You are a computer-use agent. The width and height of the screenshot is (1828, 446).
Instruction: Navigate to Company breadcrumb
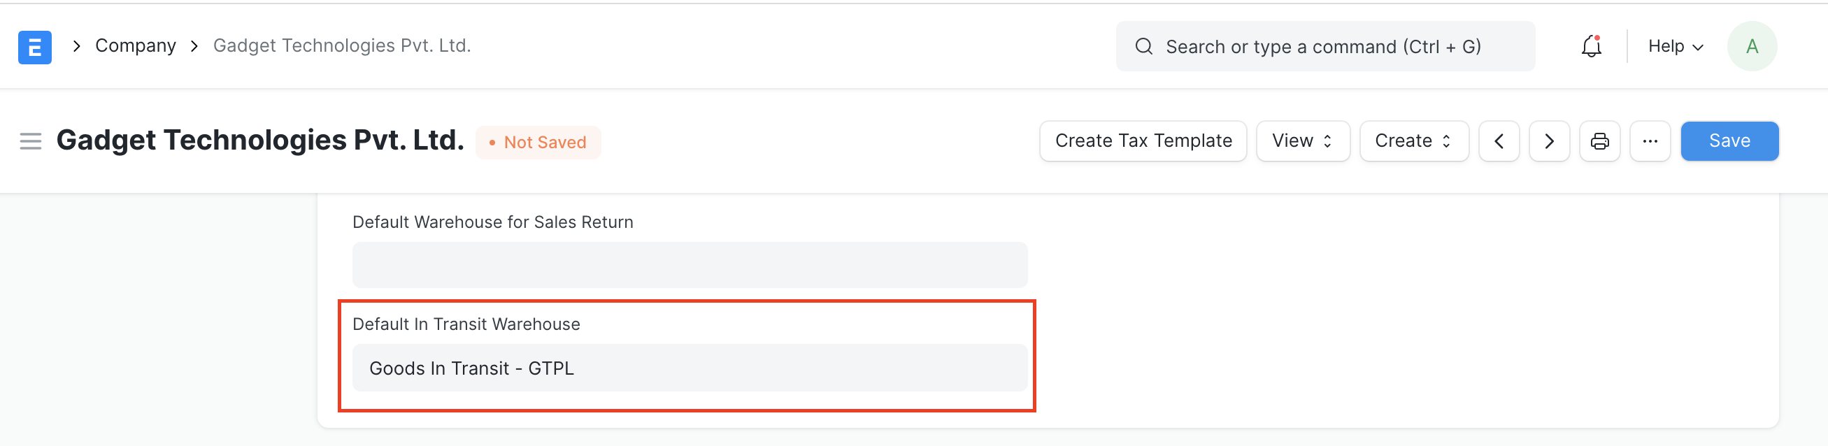pos(136,46)
